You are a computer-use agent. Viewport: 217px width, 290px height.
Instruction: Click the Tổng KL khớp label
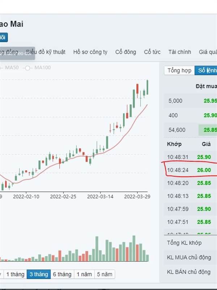[x=184, y=243]
